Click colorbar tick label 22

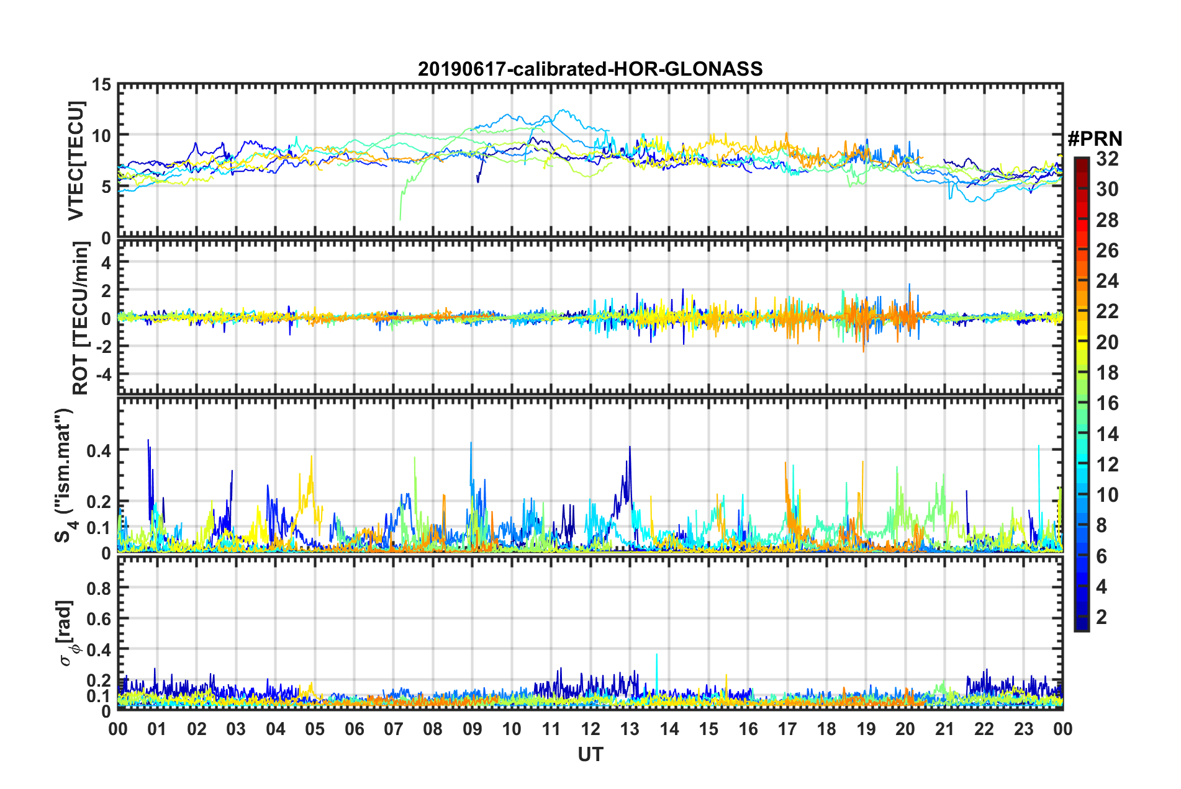click(x=1107, y=311)
